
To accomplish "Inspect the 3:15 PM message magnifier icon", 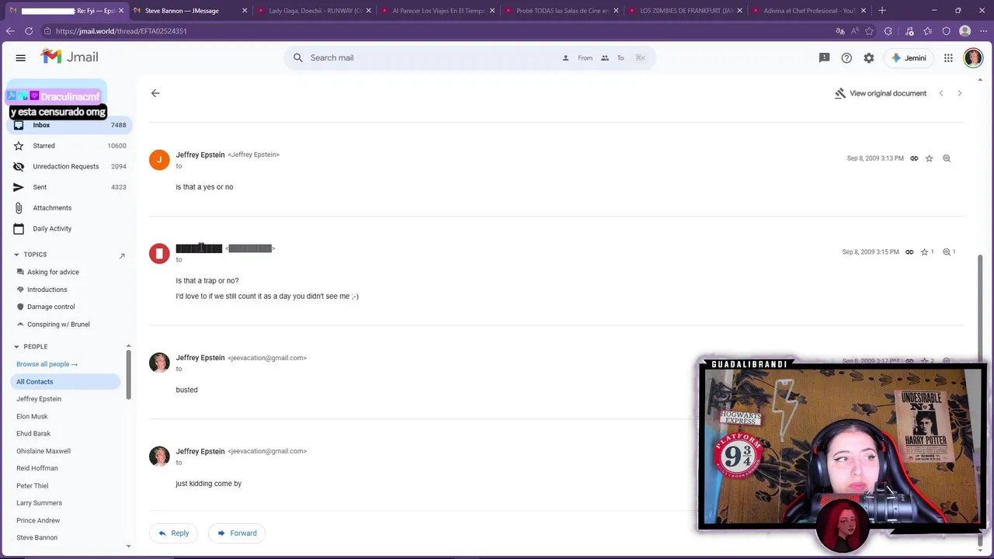I will pos(947,252).
